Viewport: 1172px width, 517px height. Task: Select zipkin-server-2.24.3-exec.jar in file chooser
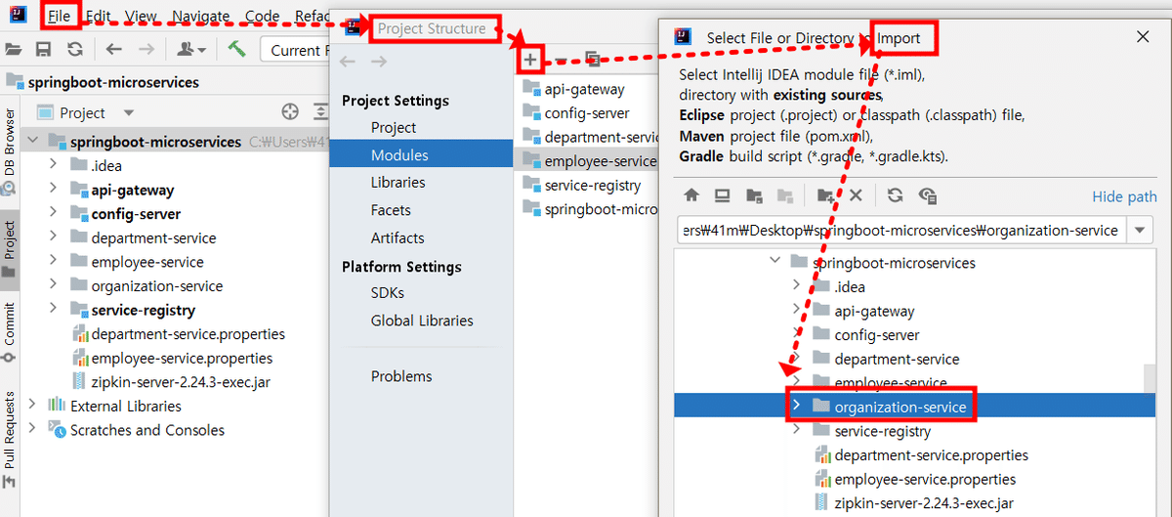pos(924,503)
